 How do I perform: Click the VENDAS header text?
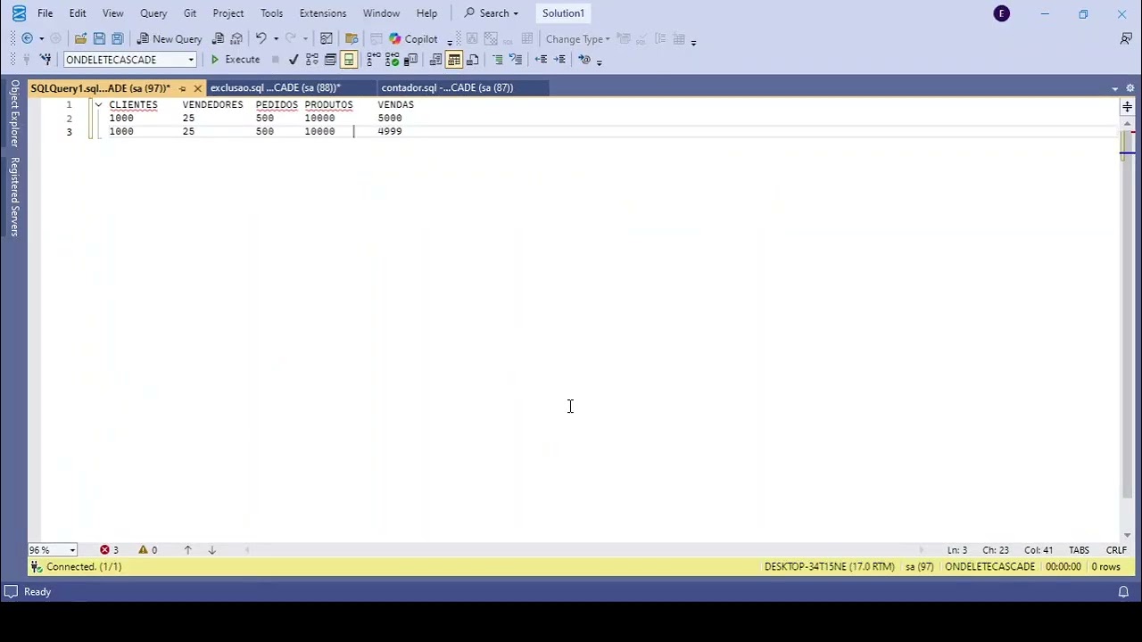coord(395,104)
